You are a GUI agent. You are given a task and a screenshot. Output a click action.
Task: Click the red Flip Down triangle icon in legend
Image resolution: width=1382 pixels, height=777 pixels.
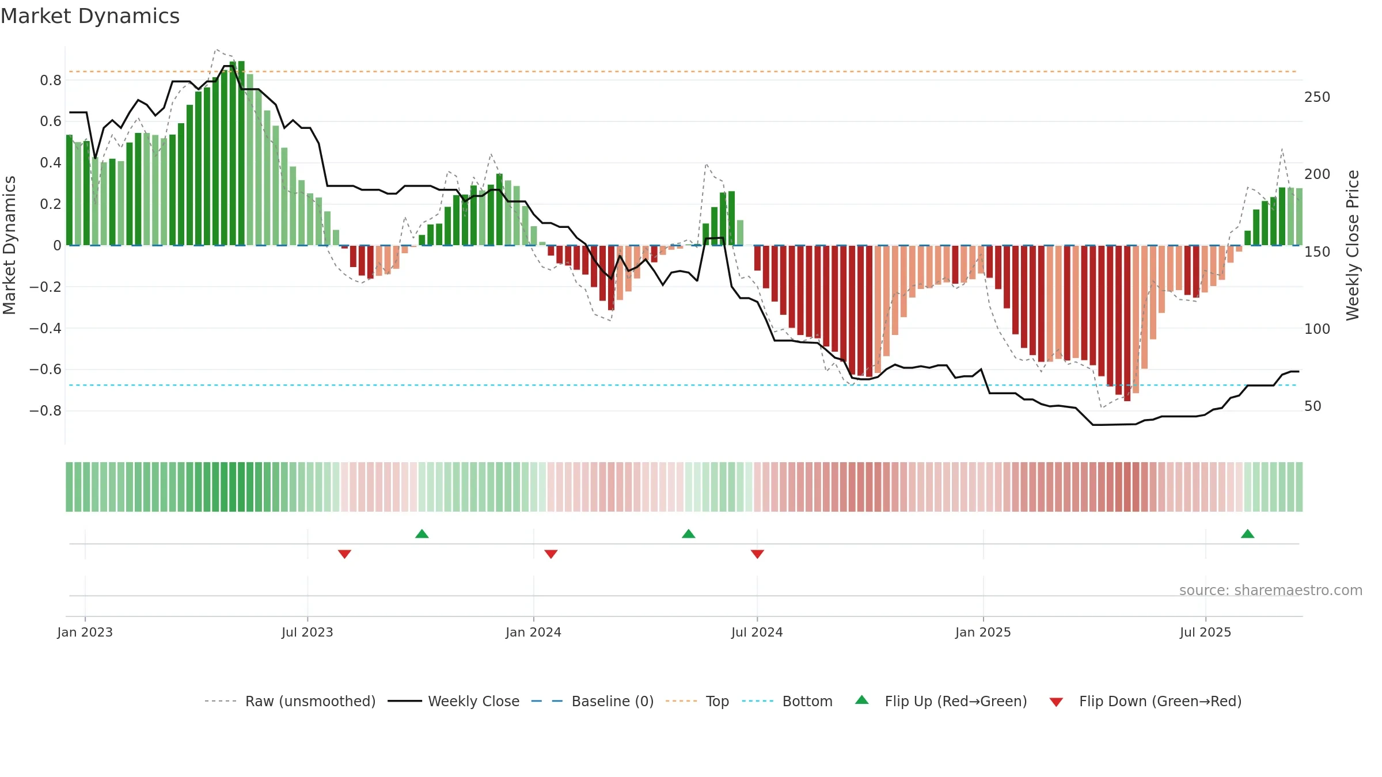coord(1056,702)
